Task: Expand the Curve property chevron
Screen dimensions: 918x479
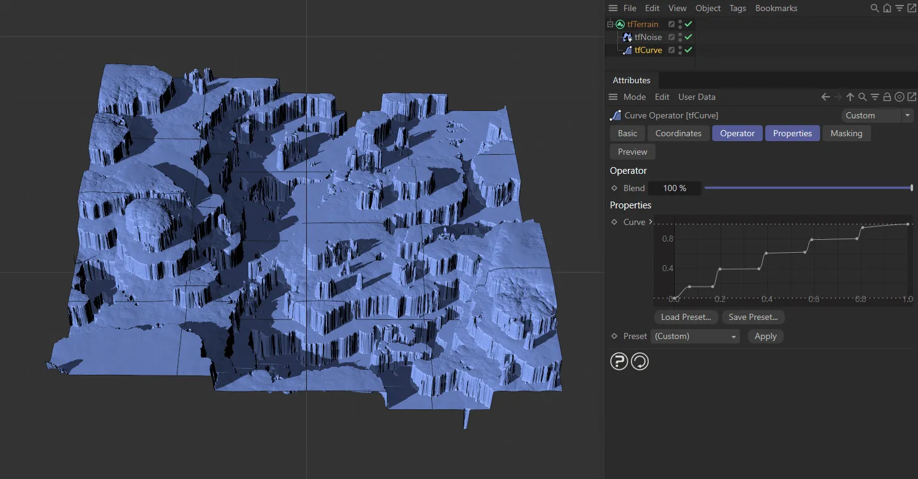Action: [x=650, y=222]
